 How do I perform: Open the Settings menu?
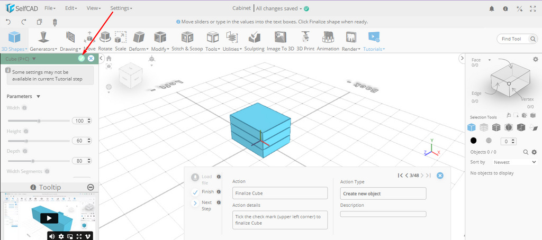point(121,8)
